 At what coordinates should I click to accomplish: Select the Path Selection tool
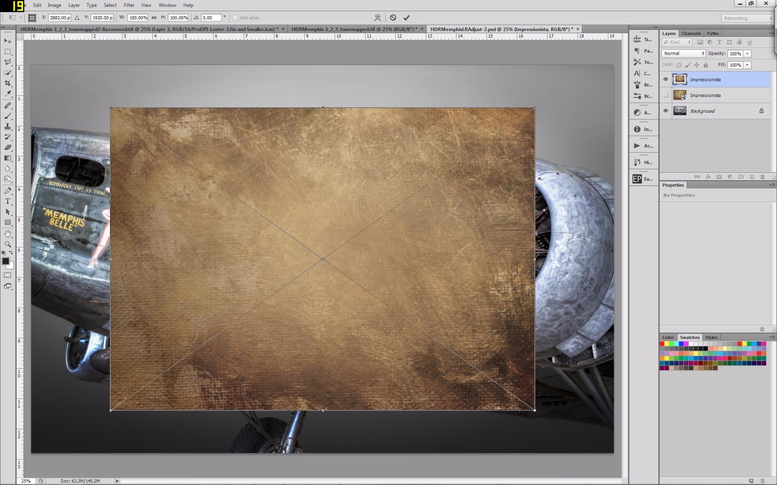(8, 212)
